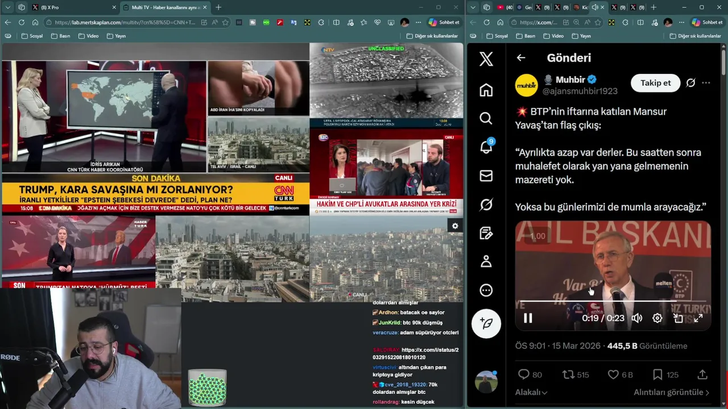Open the Sosyal bookmarks folder in Multi TV window
The height and width of the screenshot is (409, 728).
pos(32,36)
